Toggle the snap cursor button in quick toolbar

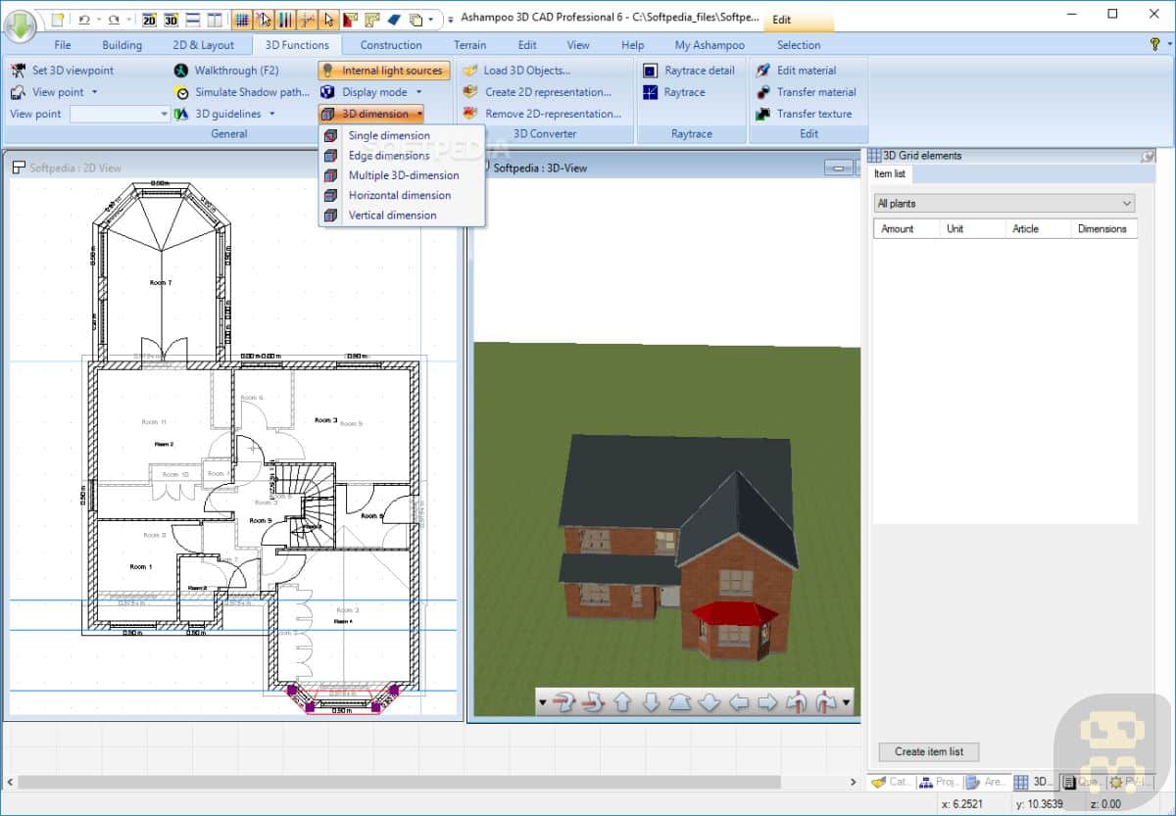(x=264, y=19)
